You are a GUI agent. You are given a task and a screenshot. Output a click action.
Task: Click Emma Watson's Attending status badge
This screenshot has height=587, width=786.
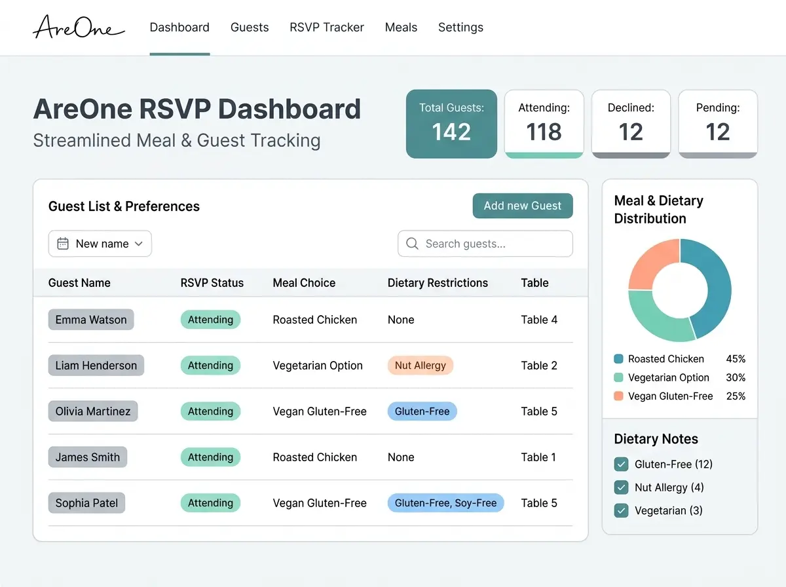pyautogui.click(x=210, y=320)
